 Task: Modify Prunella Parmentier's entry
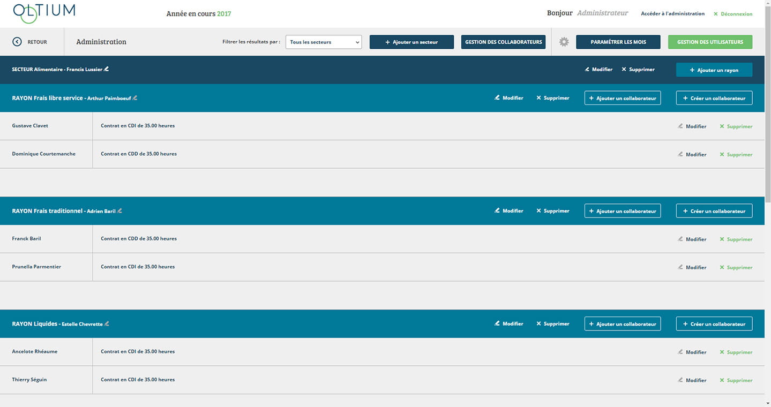tap(692, 267)
